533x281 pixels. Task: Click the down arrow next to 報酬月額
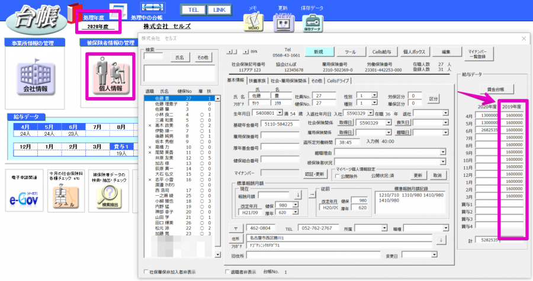pyautogui.click(x=298, y=195)
